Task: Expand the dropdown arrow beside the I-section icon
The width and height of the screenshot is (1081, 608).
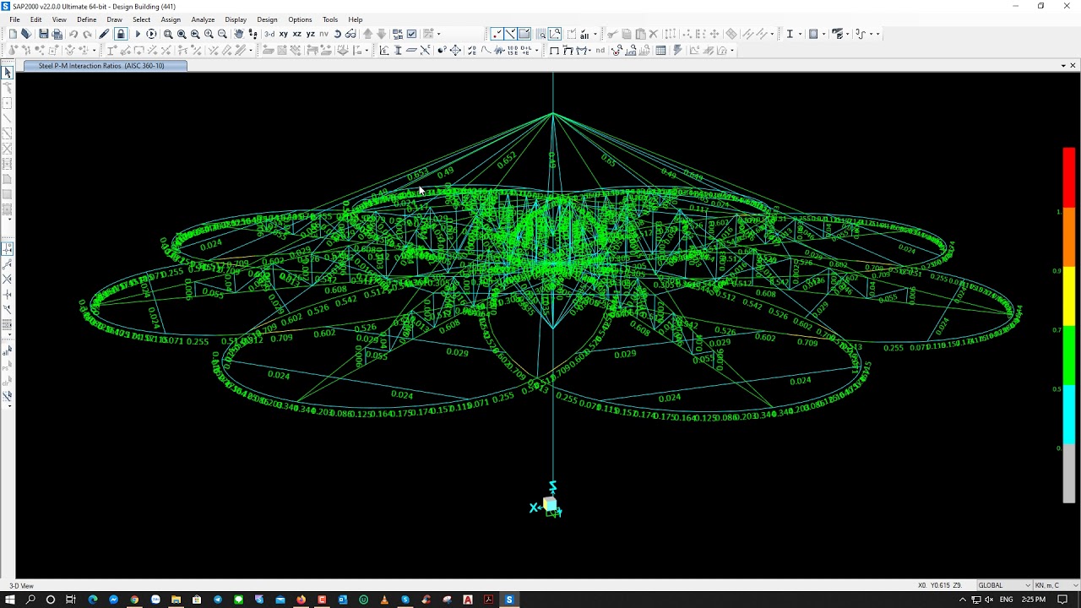Action: tap(801, 34)
